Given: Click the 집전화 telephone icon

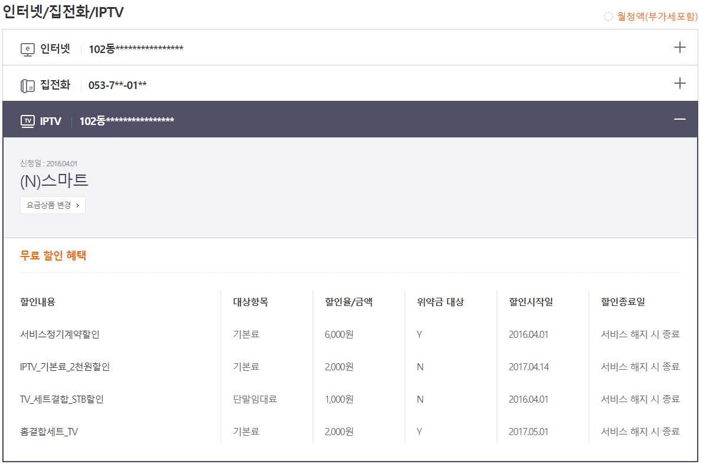Looking at the screenshot, I should point(28,86).
